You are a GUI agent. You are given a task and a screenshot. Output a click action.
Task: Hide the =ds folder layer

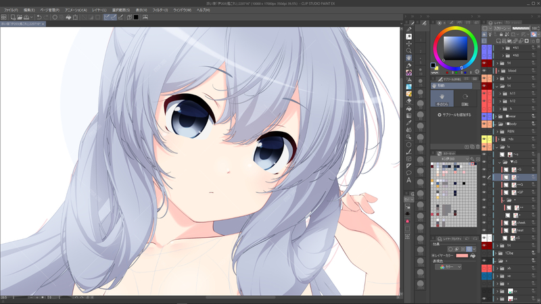pyautogui.click(x=484, y=139)
